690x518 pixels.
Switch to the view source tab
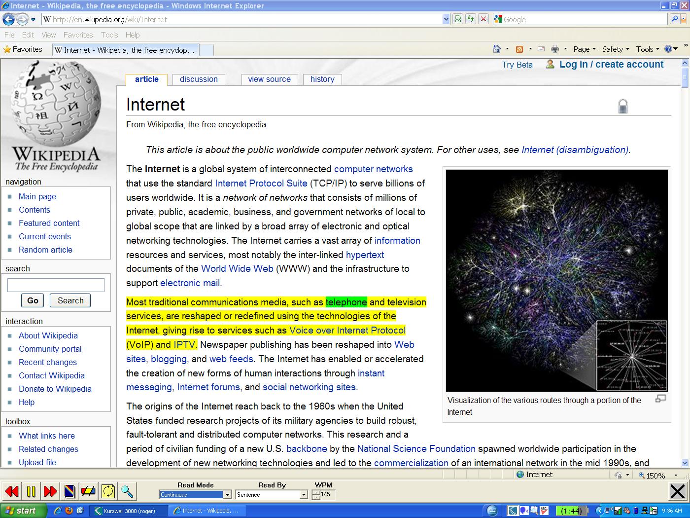pyautogui.click(x=270, y=79)
